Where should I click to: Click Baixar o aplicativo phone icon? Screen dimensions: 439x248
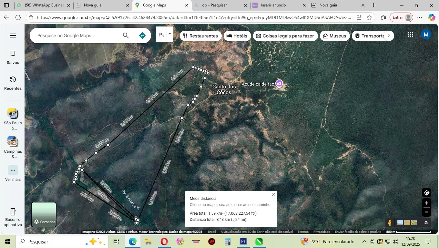[x=13, y=212]
